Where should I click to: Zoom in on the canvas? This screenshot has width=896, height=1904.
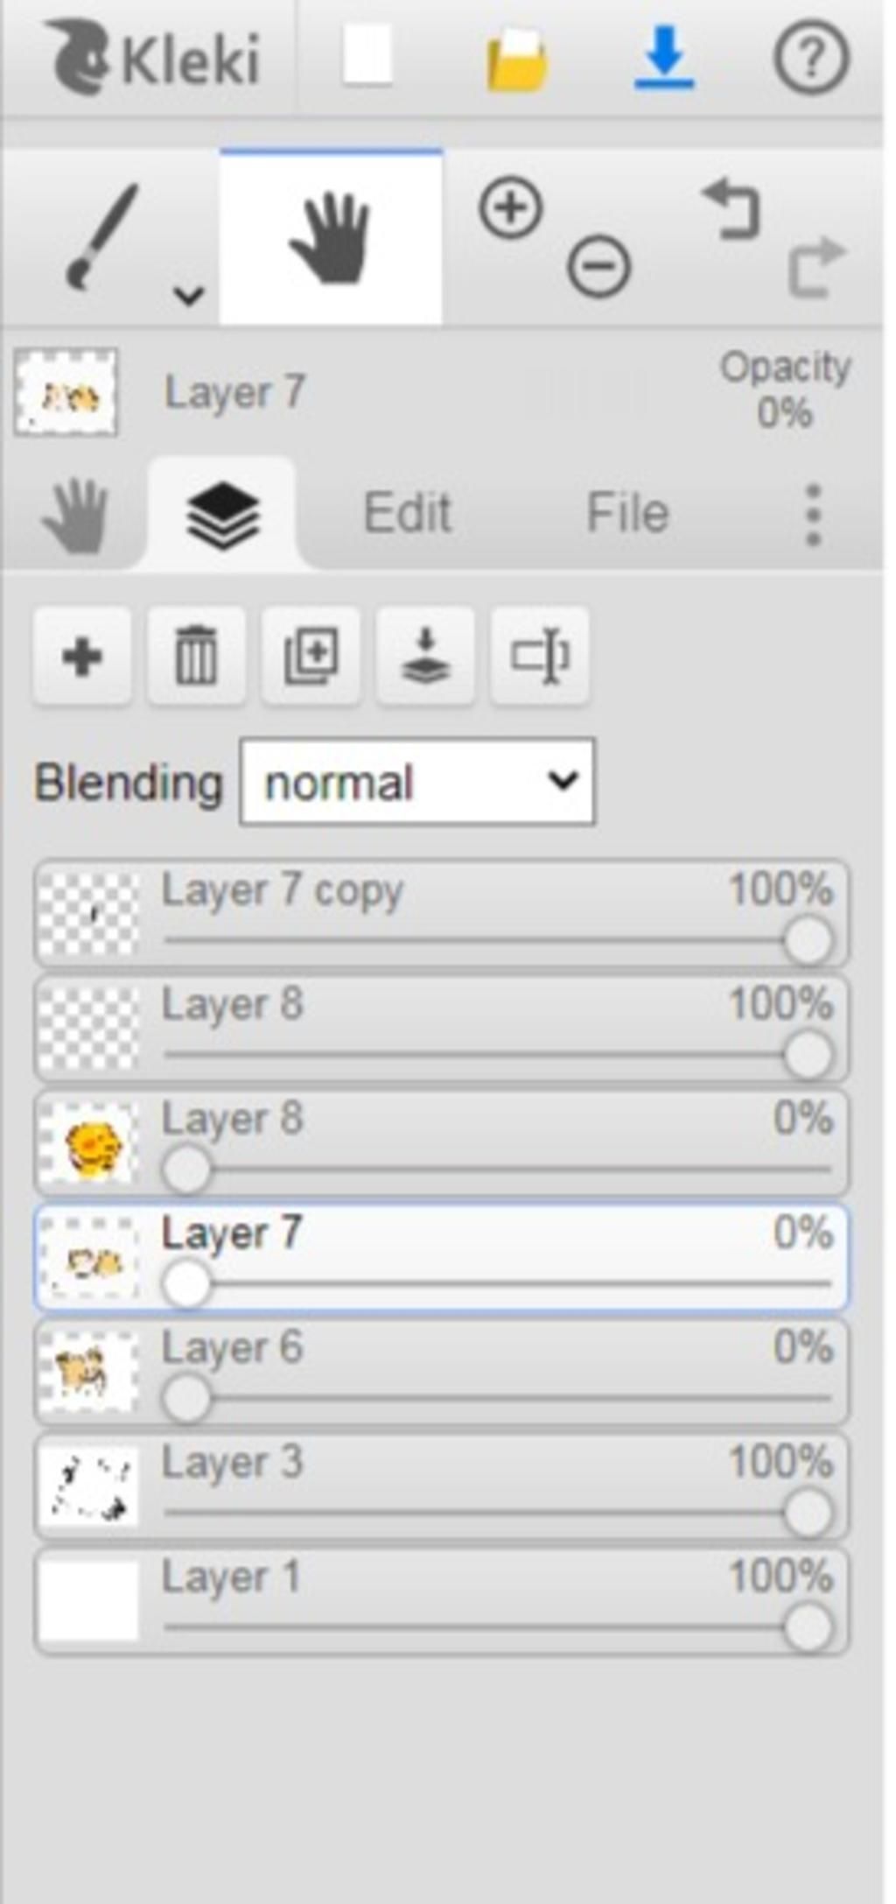coord(511,208)
